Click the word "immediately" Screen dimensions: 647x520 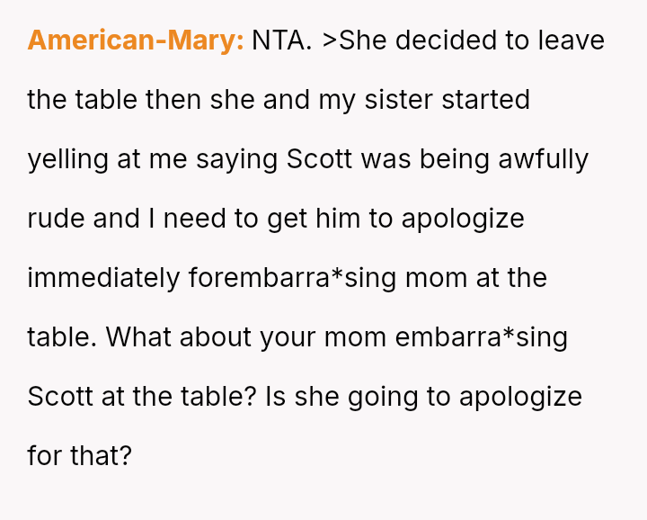103,278
